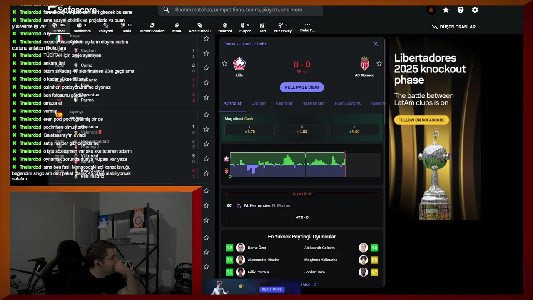Favorite Lille with its star
This screenshot has width=533, height=300.
pyautogui.click(x=224, y=64)
